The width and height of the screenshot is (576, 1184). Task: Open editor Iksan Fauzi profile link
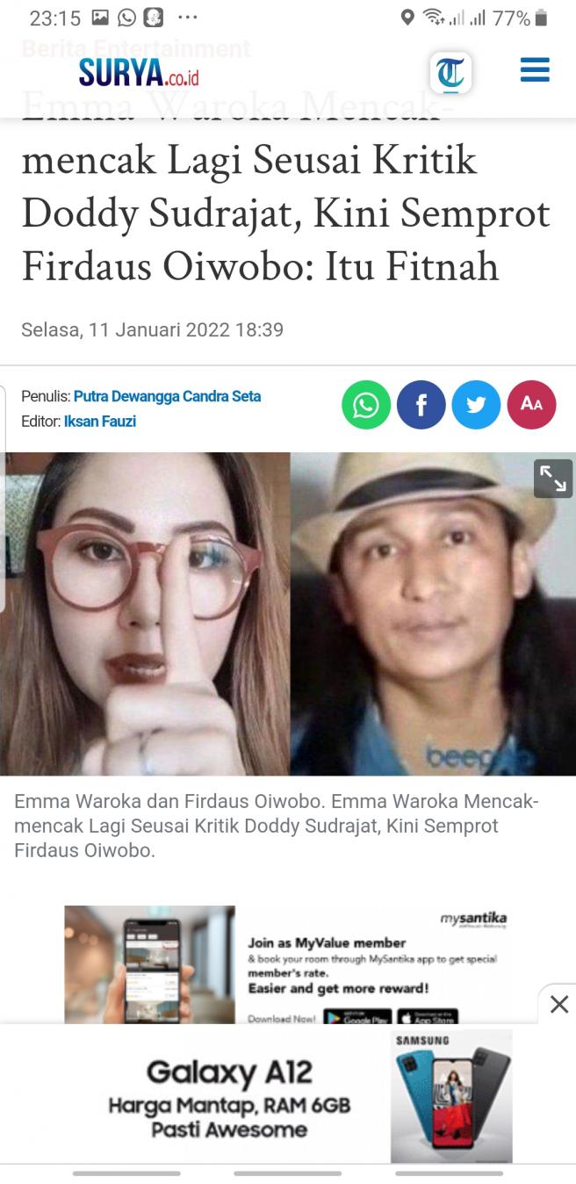click(99, 422)
